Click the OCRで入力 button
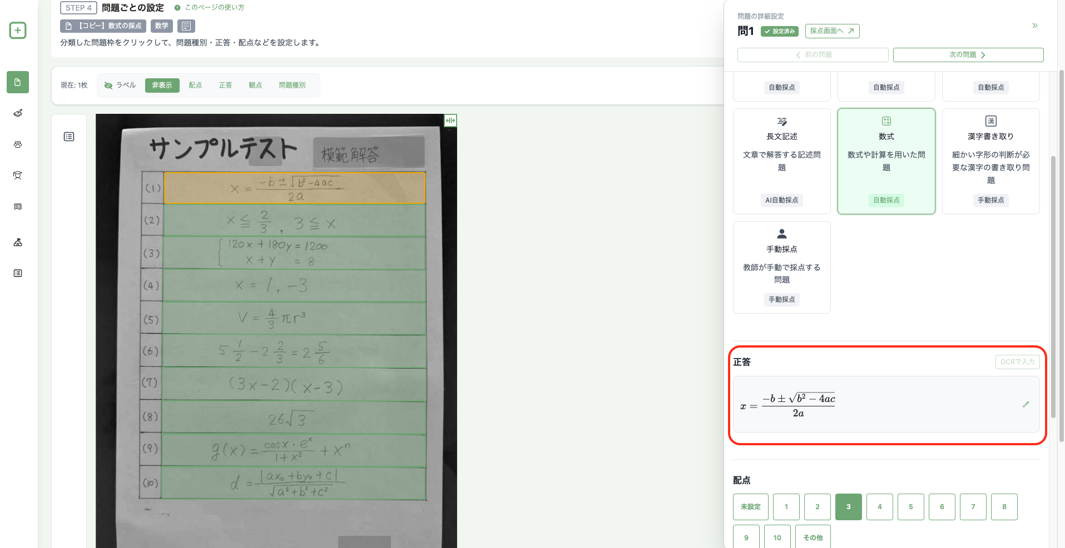1065x548 pixels. coord(1018,362)
